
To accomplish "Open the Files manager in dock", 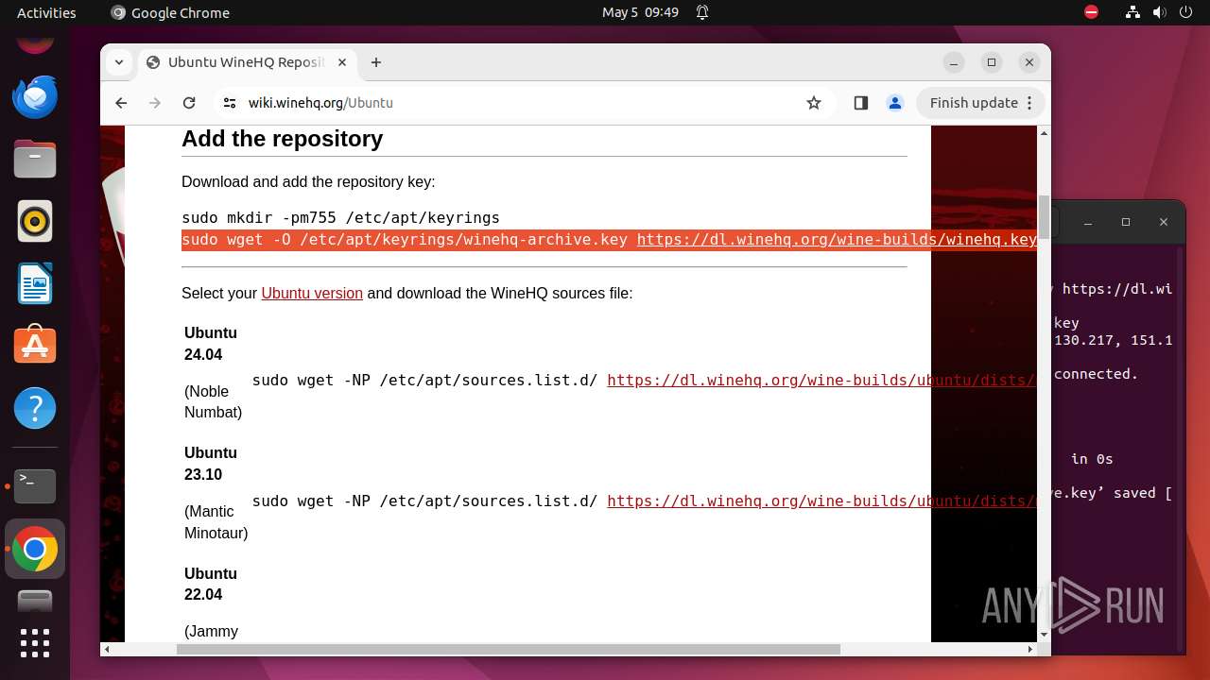I will click(x=35, y=159).
